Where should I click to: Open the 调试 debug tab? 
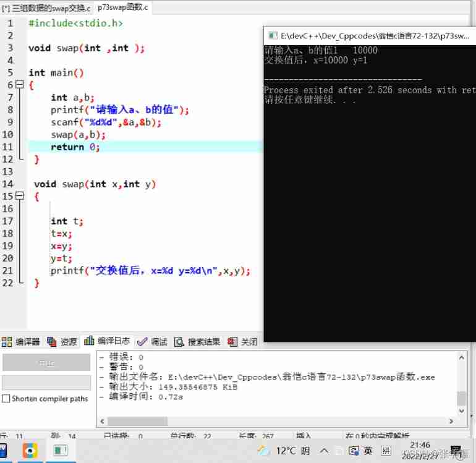153,342
